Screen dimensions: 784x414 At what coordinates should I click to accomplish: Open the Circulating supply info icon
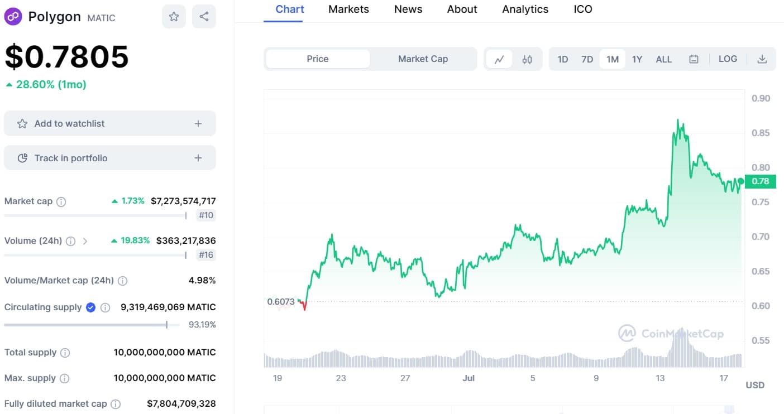(x=105, y=307)
